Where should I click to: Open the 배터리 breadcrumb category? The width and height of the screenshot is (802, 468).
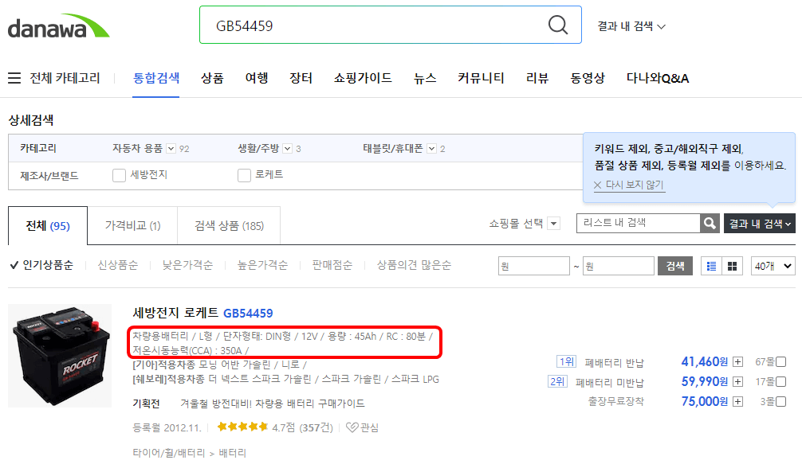[232, 453]
